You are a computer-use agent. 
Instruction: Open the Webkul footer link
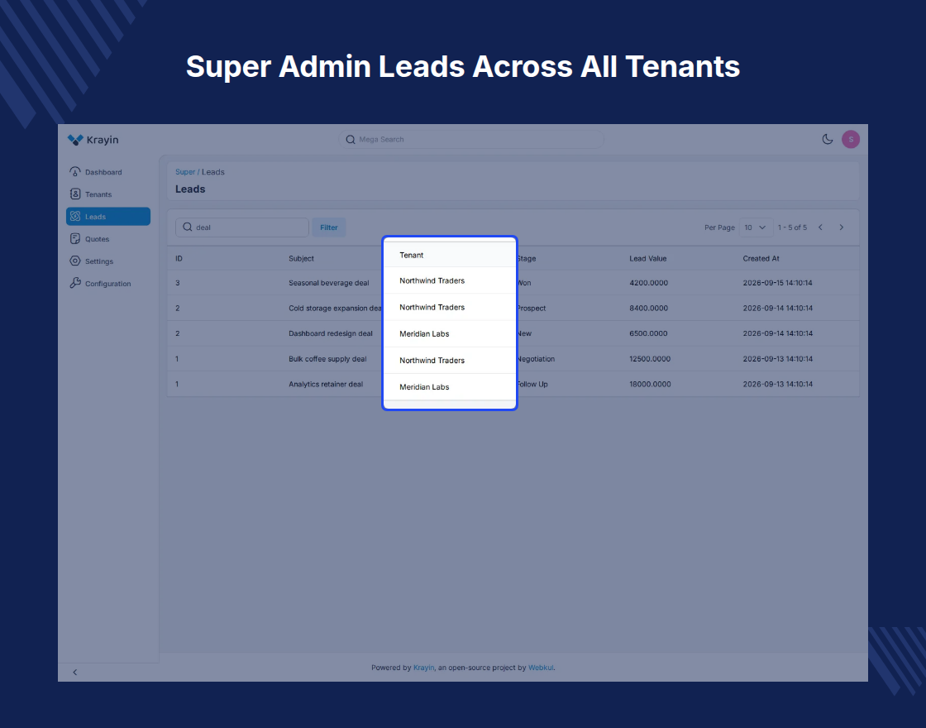pyautogui.click(x=541, y=668)
